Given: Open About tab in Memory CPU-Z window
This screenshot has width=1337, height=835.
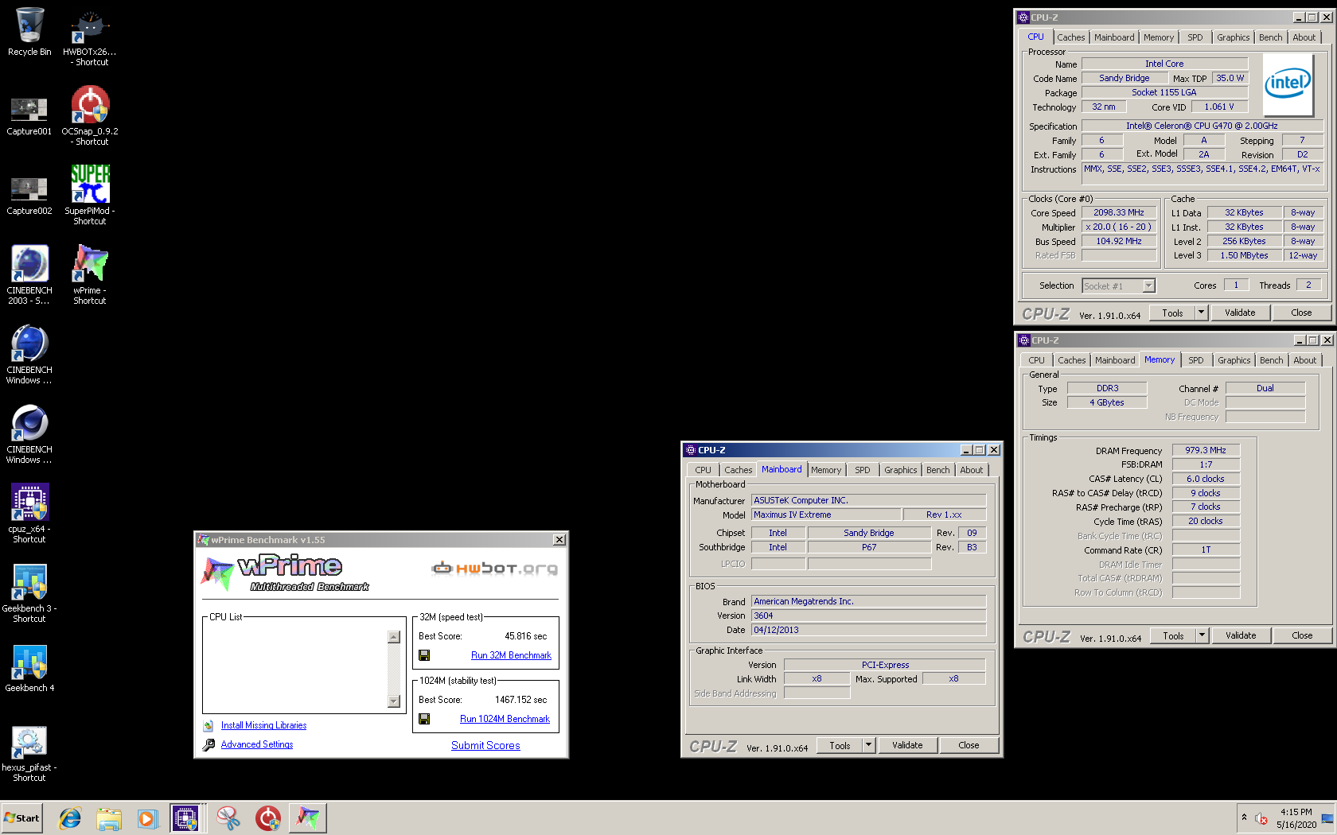Looking at the screenshot, I should pyautogui.click(x=1304, y=360).
